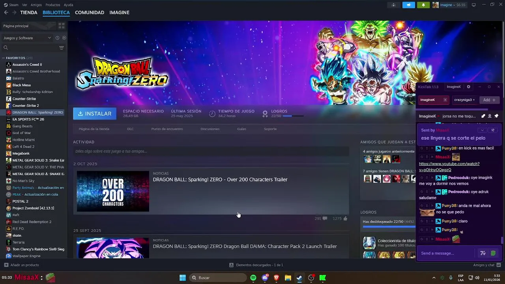This screenshot has width=505, height=284.
Task: Open the Ver menu
Action: pyautogui.click(x=24, y=5)
